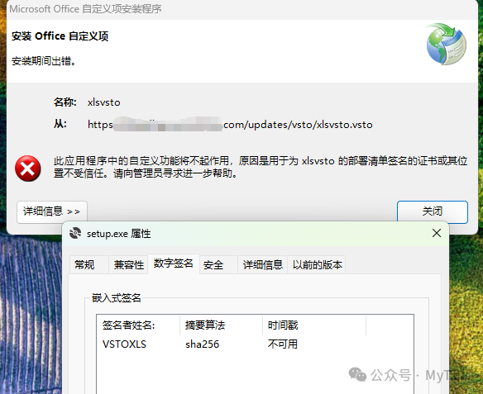Viewport: 483px width, 394px height.
Task: Click the setup.exe disc icon in title bar
Action: point(75,234)
